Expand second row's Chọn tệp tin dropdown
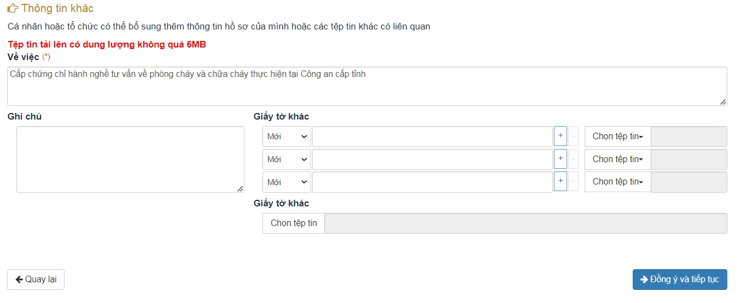Image resolution: width=741 pixels, height=303 pixels. click(617, 159)
